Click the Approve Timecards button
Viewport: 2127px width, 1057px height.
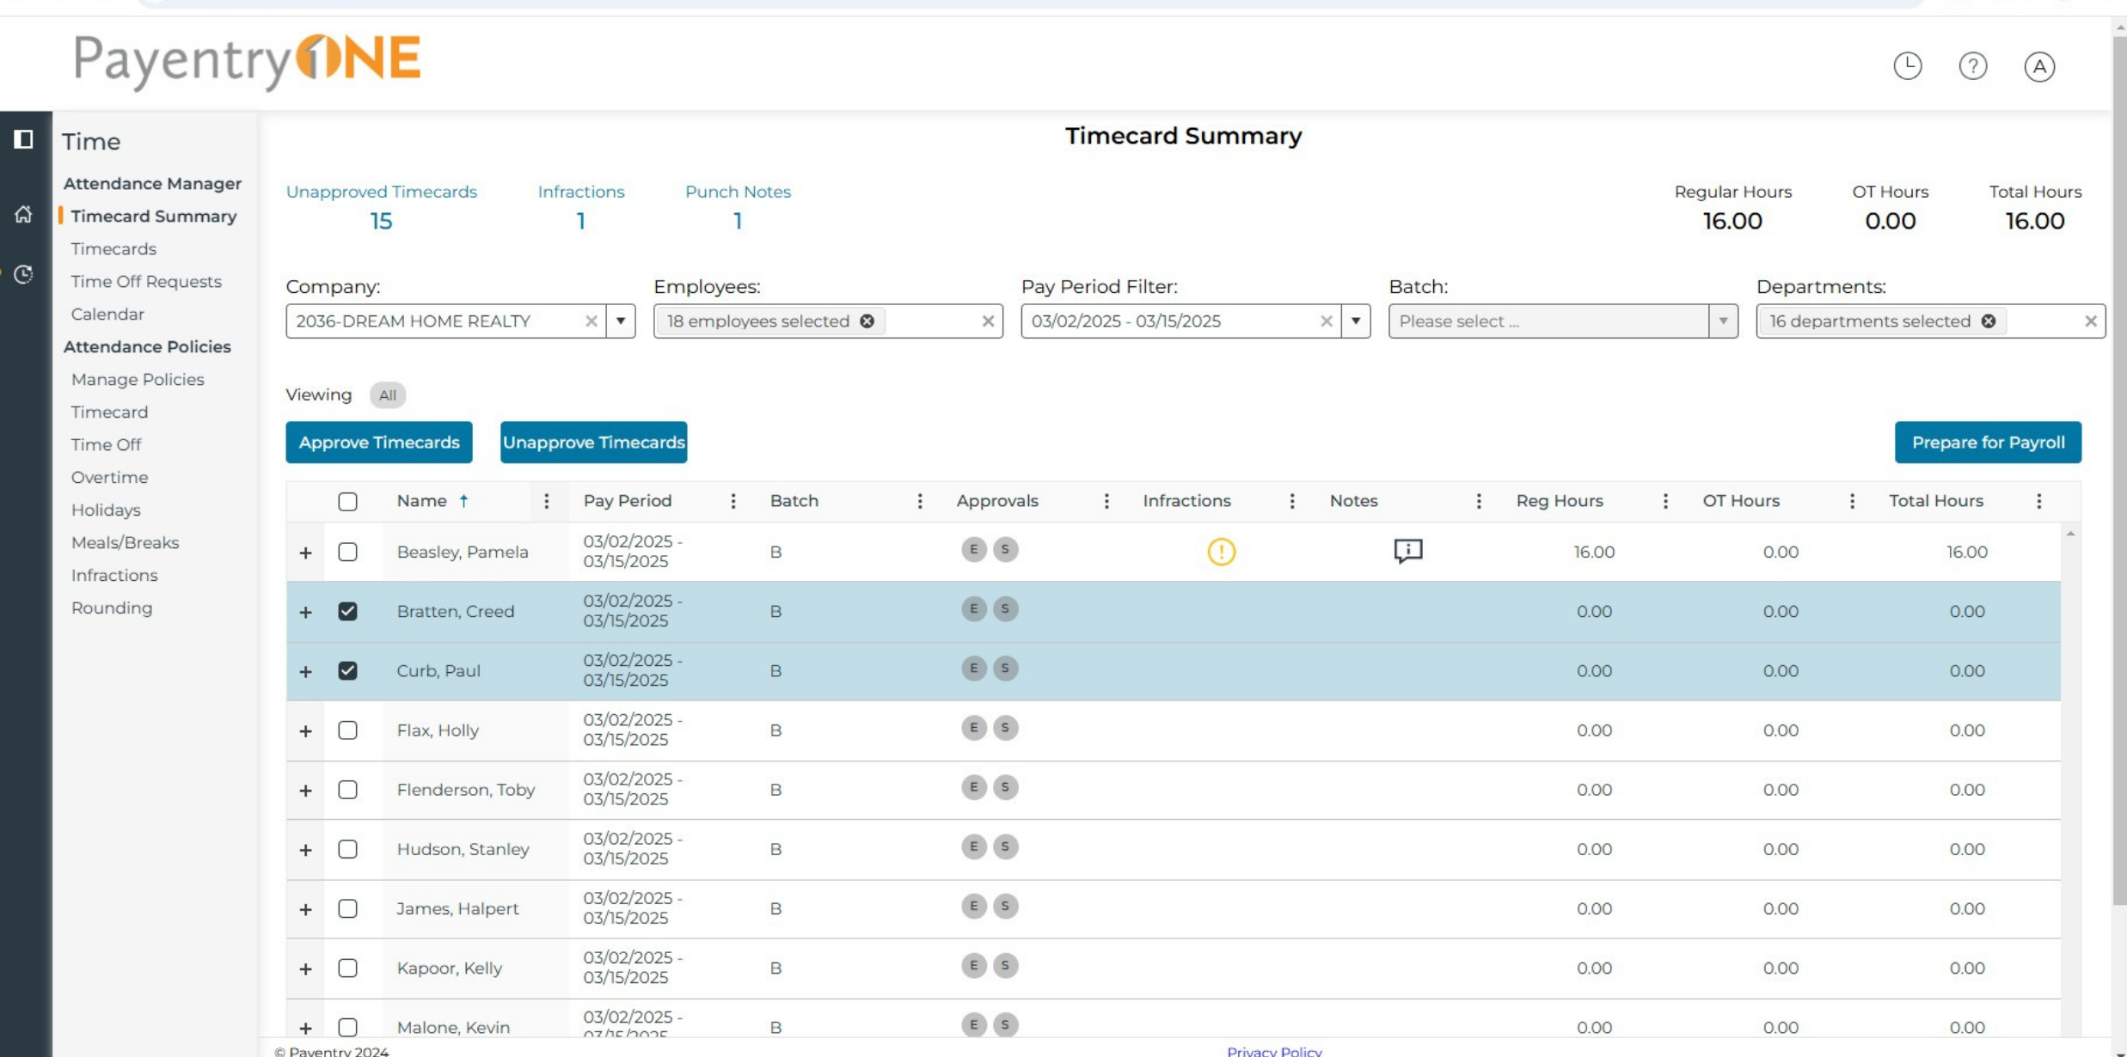pyautogui.click(x=379, y=443)
